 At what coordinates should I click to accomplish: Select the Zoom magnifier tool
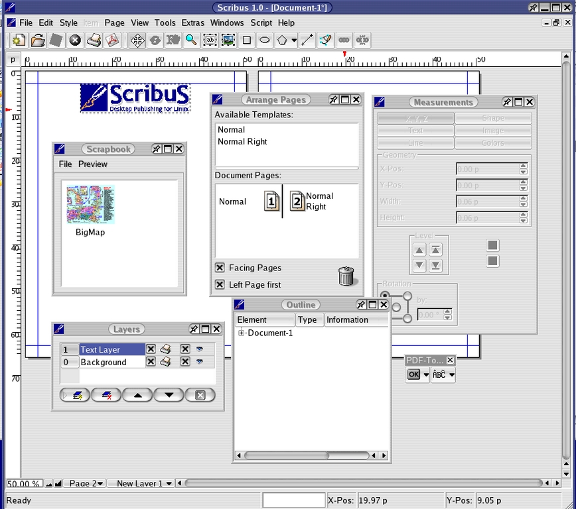point(191,40)
